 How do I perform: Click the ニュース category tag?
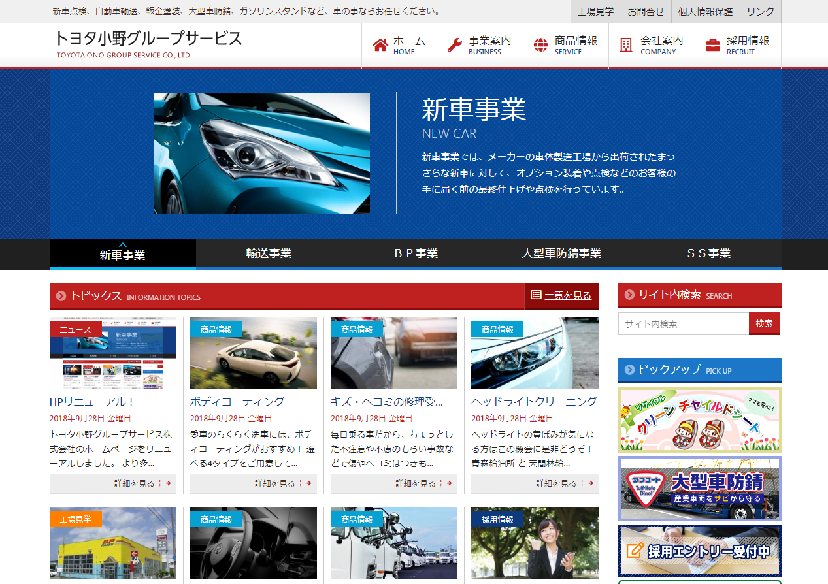[x=76, y=329]
